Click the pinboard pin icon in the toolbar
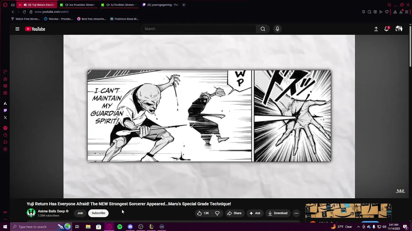This screenshot has width=412, height=231. point(364,12)
